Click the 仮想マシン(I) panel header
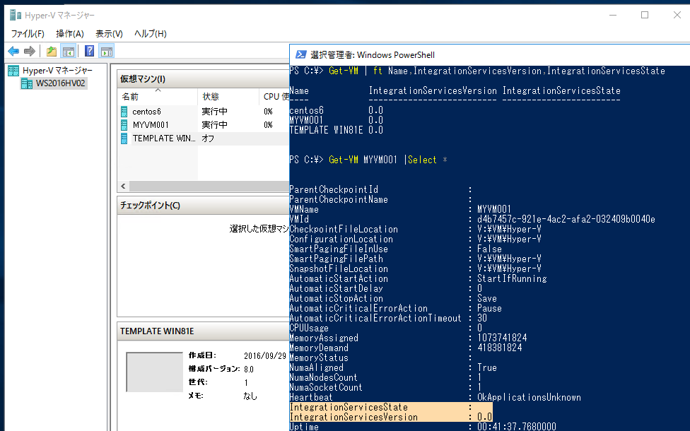This screenshot has height=431, width=690. coord(204,79)
